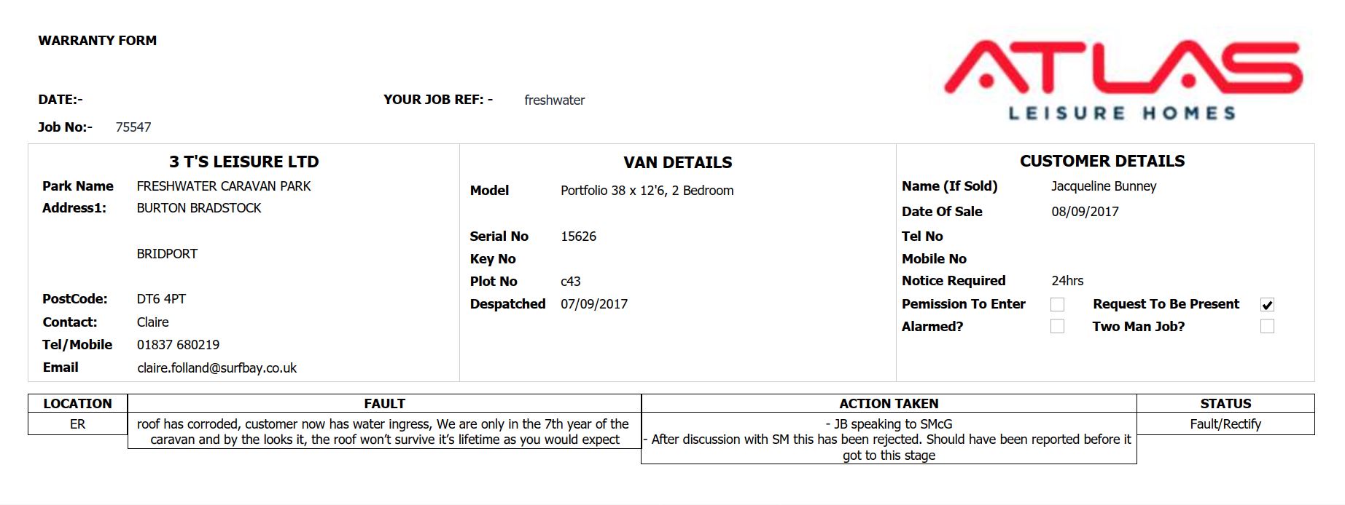Click the Job No field value 75547
This screenshot has width=1345, height=505.
[x=133, y=127]
